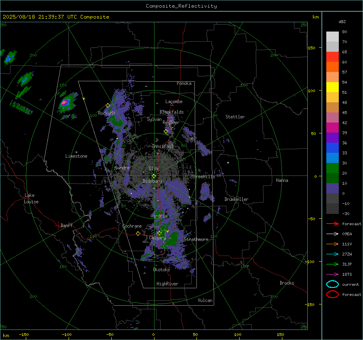363x340 pixels.
Task: Click the ThreeHills city label
Action: [x=203, y=177]
